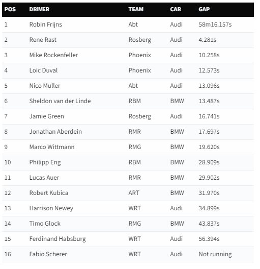The height and width of the screenshot is (269, 260).
Task: Click the CAR column header
Action: pos(176,9)
